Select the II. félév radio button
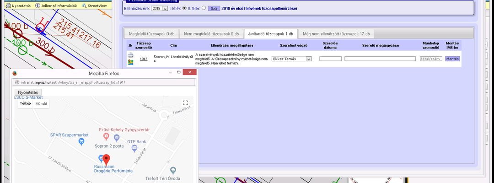Image resolution: width=494 pixels, height=183 pixels. point(204,8)
